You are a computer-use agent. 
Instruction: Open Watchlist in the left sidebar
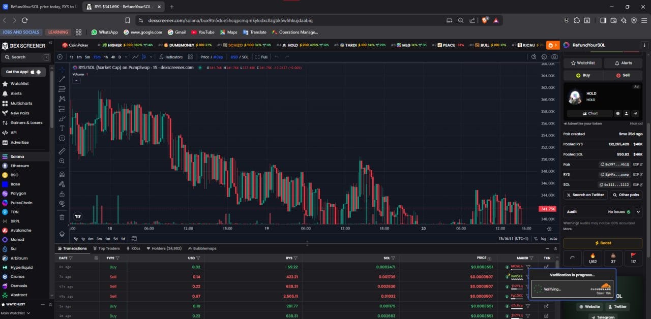(x=20, y=83)
